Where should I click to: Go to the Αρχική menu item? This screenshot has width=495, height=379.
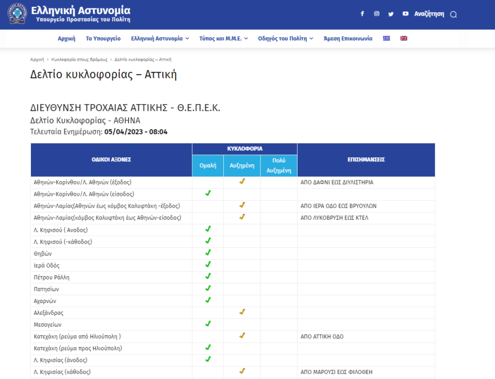coord(66,38)
